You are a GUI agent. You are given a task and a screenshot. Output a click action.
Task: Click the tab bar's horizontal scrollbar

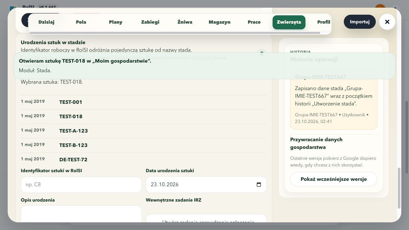(x=175, y=33)
